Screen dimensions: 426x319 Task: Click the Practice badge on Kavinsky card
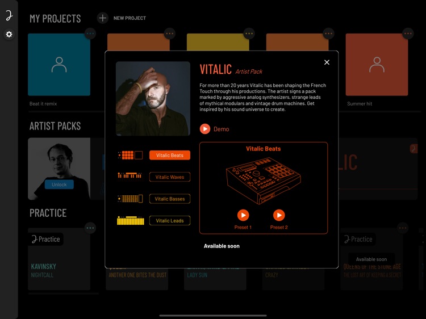(46, 239)
